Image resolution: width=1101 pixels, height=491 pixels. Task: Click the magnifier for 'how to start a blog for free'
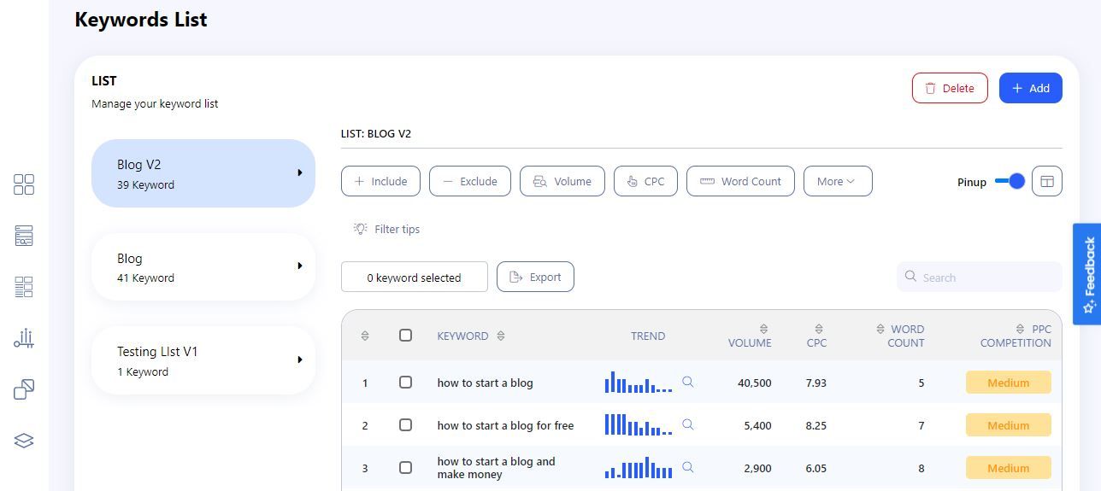[687, 424]
